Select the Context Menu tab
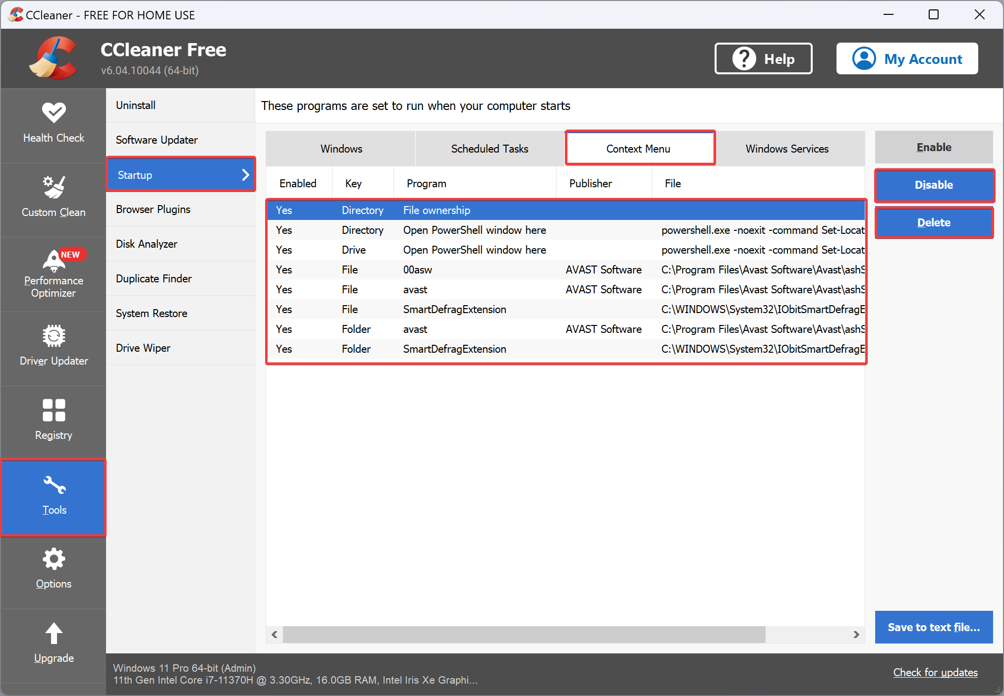The image size is (1004, 696). pos(640,148)
